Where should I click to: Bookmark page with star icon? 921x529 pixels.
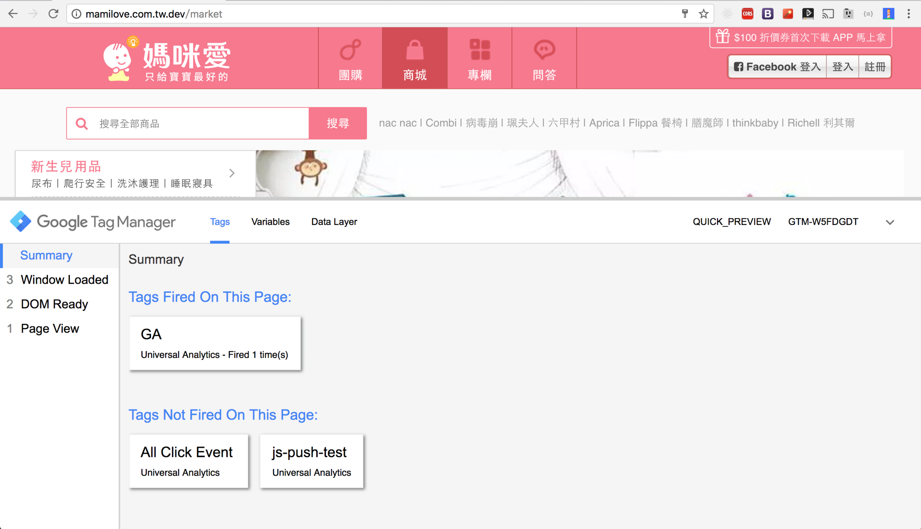click(704, 14)
